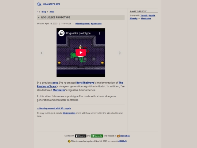Open the blog breadcrumb

point(44,12)
